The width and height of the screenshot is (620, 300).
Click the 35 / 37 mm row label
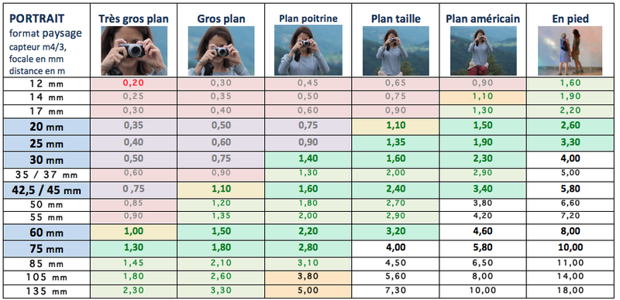pyautogui.click(x=46, y=175)
